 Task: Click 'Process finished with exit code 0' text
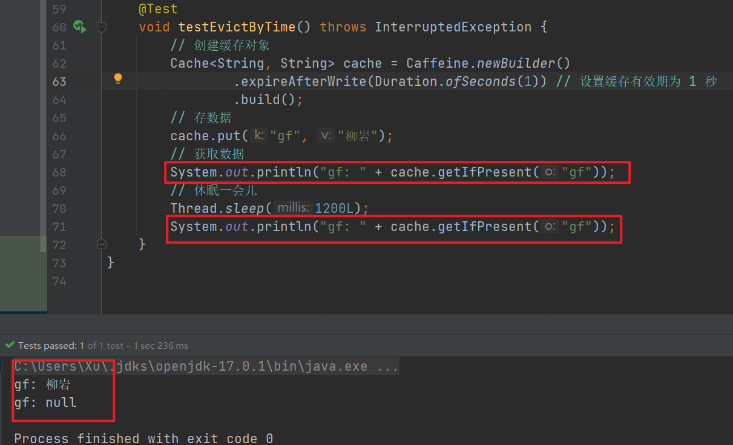(143, 438)
